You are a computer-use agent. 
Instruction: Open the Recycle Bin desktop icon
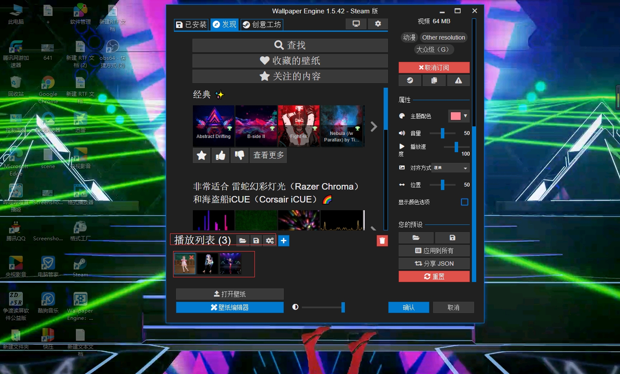pos(16,86)
